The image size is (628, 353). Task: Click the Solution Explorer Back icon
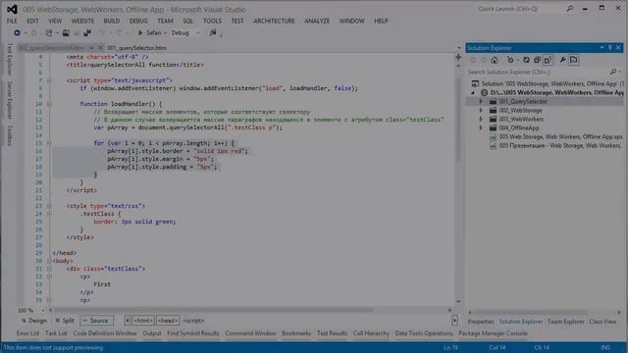[x=473, y=60]
